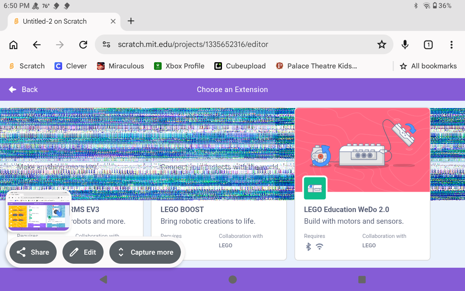
Task: Tap the Android back navigation triangle
Action: [104, 279]
